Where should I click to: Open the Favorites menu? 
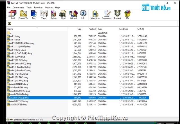point(38,8)
